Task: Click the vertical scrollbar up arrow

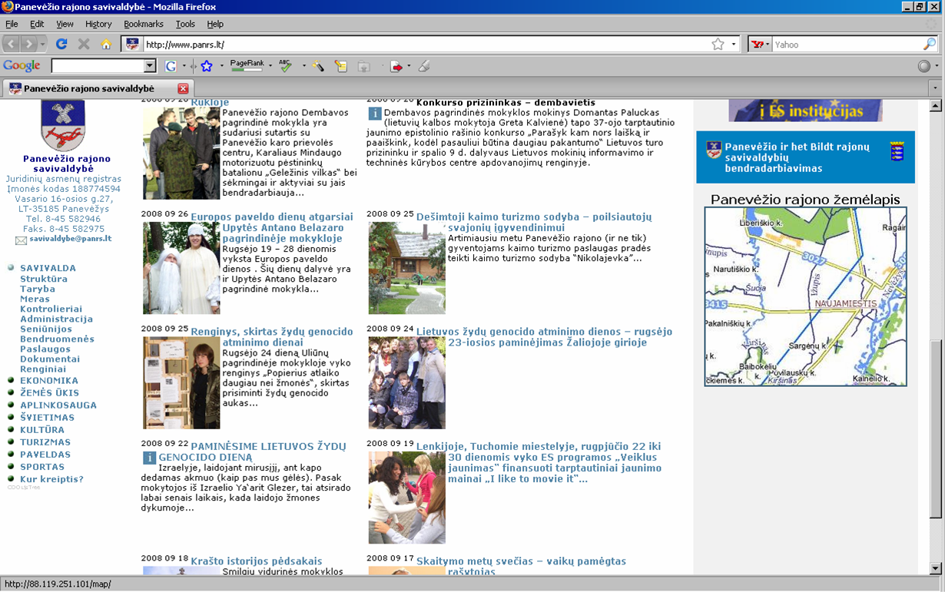Action: pos(936,104)
